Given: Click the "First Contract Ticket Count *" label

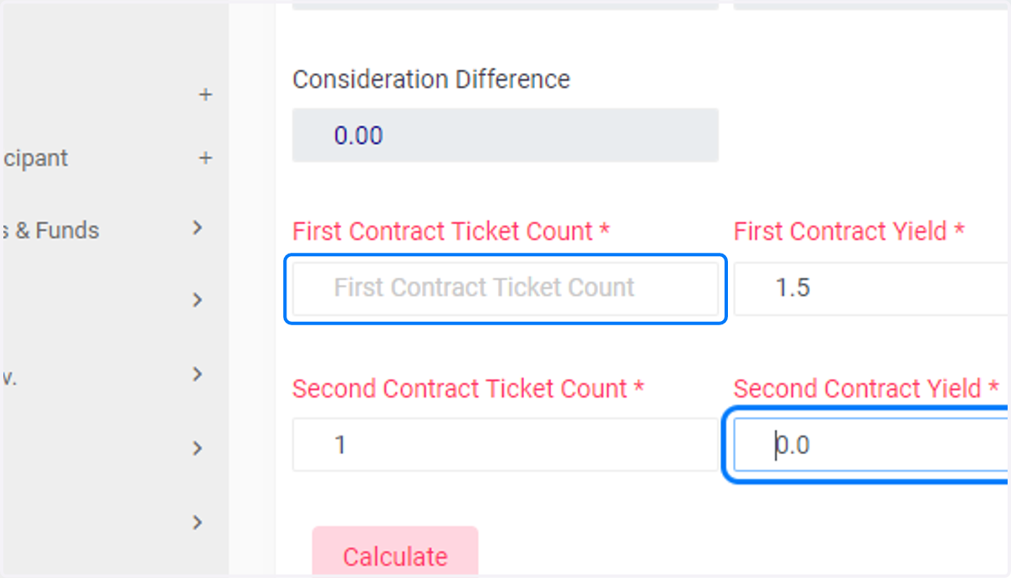Looking at the screenshot, I should [451, 232].
